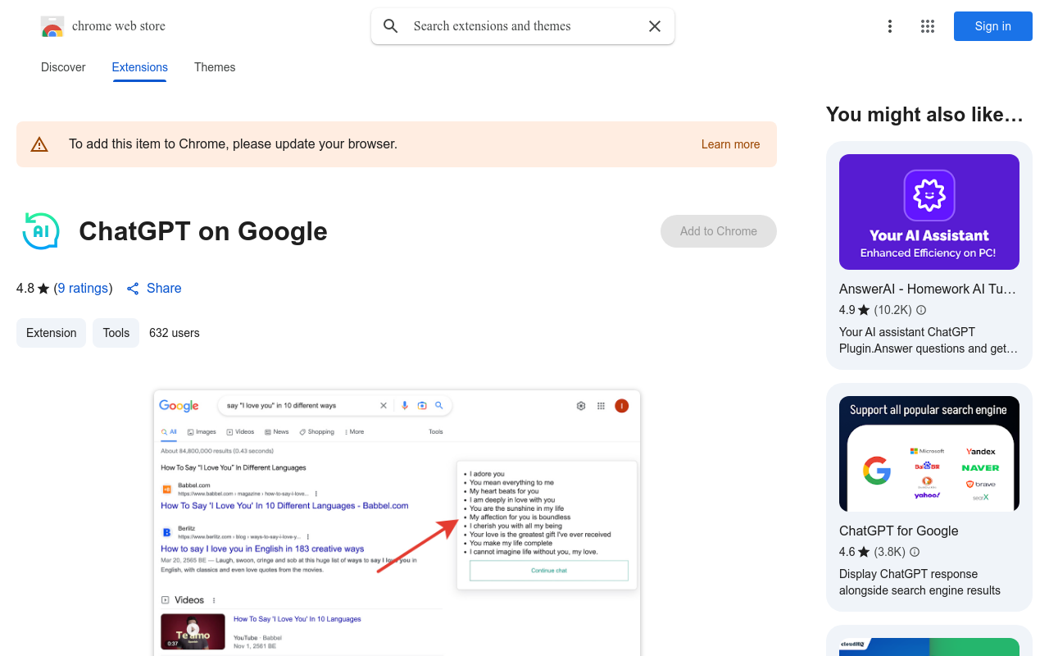Focus the Search extensions and themes field

pos(523,26)
